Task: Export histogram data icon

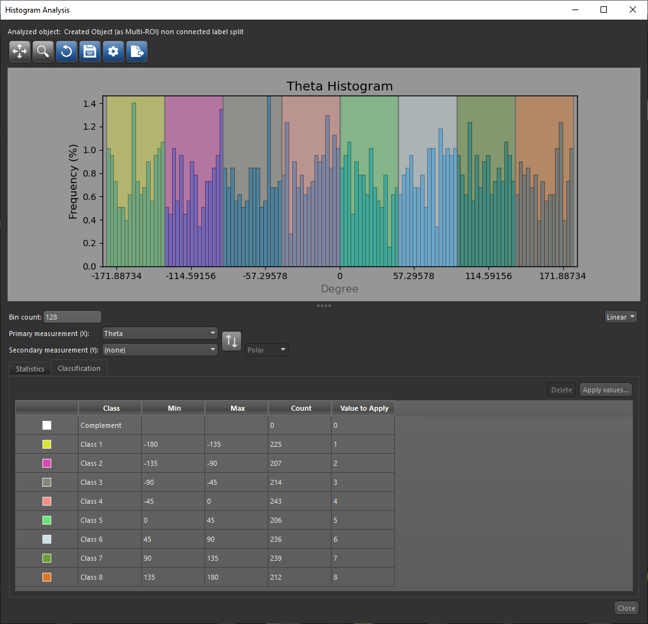Action: pos(137,52)
